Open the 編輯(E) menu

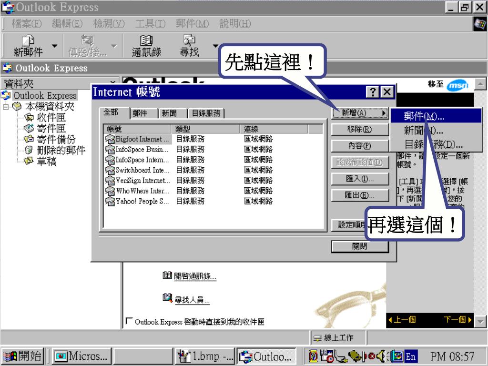pos(67,24)
